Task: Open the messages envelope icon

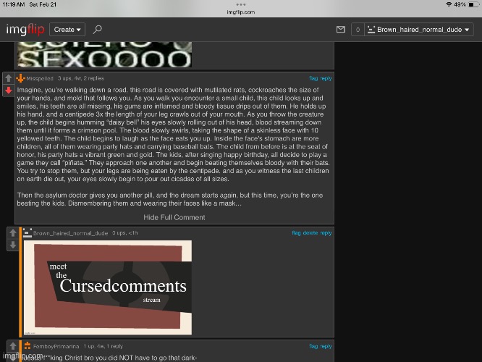Action: point(341,30)
